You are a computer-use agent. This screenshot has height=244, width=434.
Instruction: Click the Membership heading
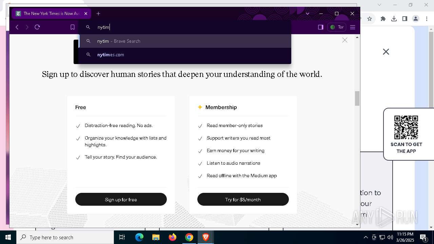click(221, 107)
